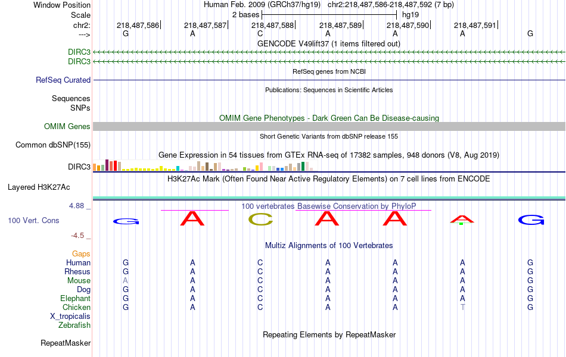
Task: Click the RefSeq Curated blue intron line
Action: pos(329,80)
